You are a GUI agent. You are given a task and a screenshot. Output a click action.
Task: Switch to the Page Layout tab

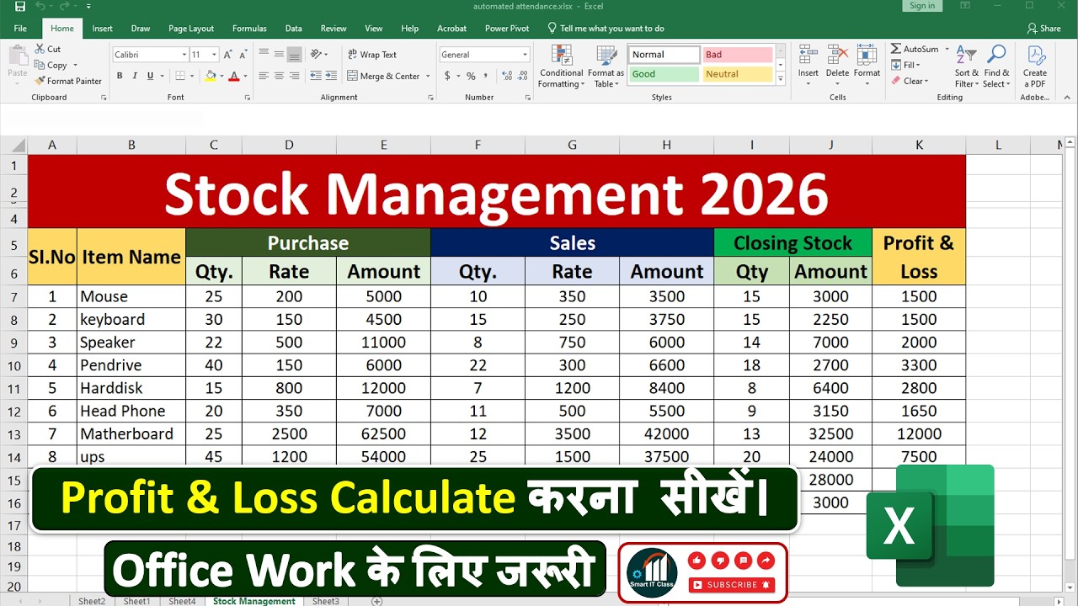point(191,29)
